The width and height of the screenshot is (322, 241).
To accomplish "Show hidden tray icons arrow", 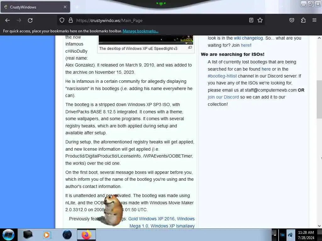I will (275, 235).
